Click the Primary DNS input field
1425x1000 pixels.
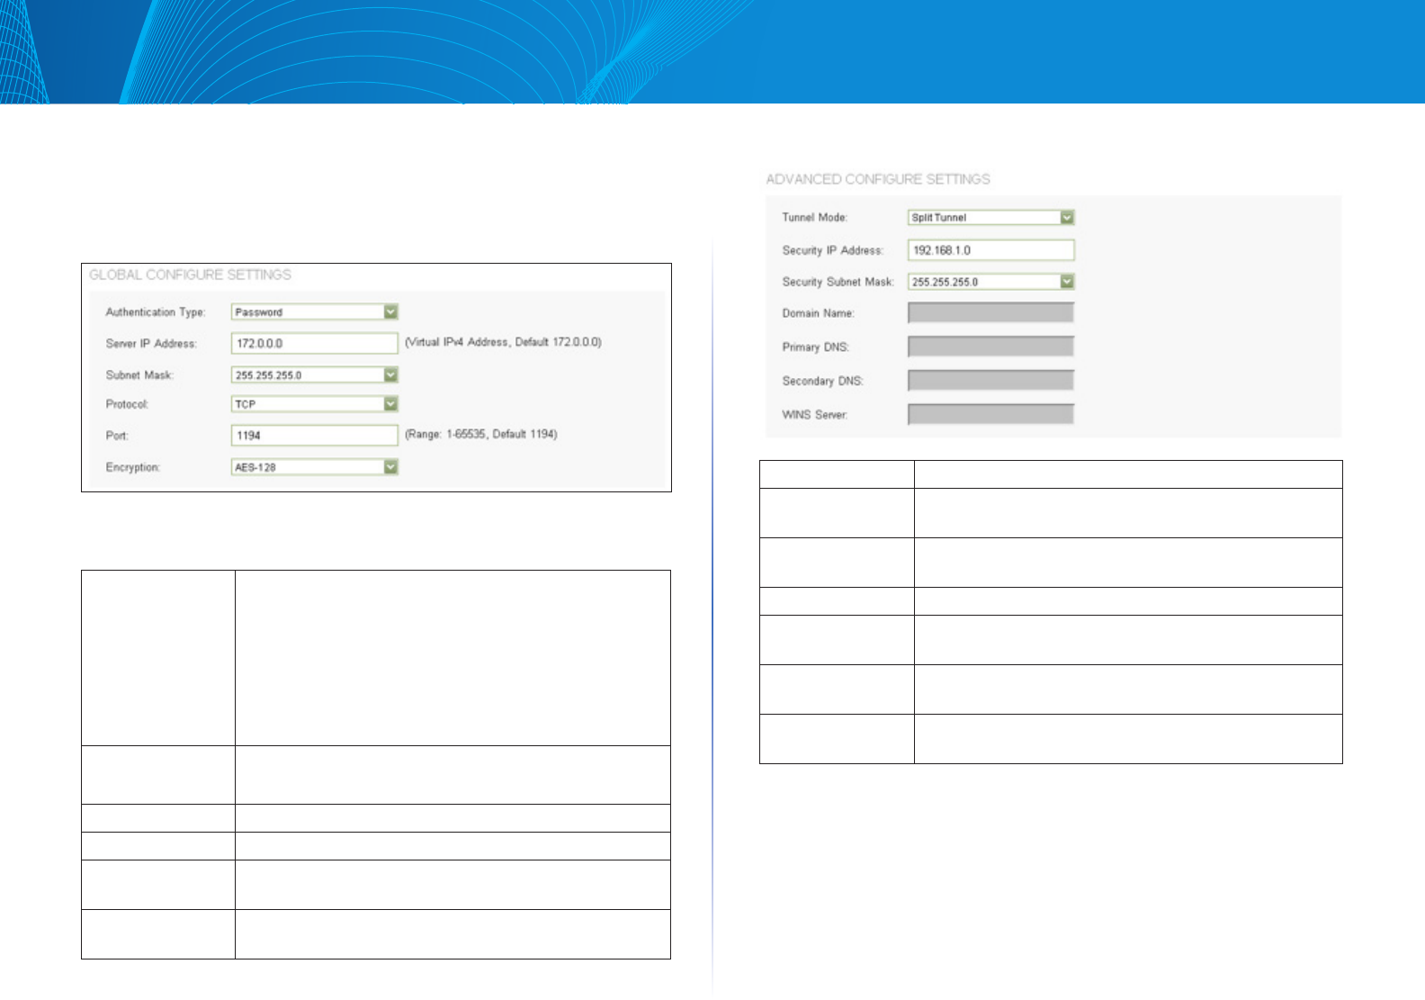990,347
